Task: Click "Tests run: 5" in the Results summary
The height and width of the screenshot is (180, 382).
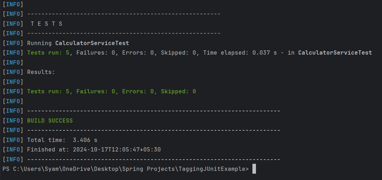Action: click(x=48, y=92)
